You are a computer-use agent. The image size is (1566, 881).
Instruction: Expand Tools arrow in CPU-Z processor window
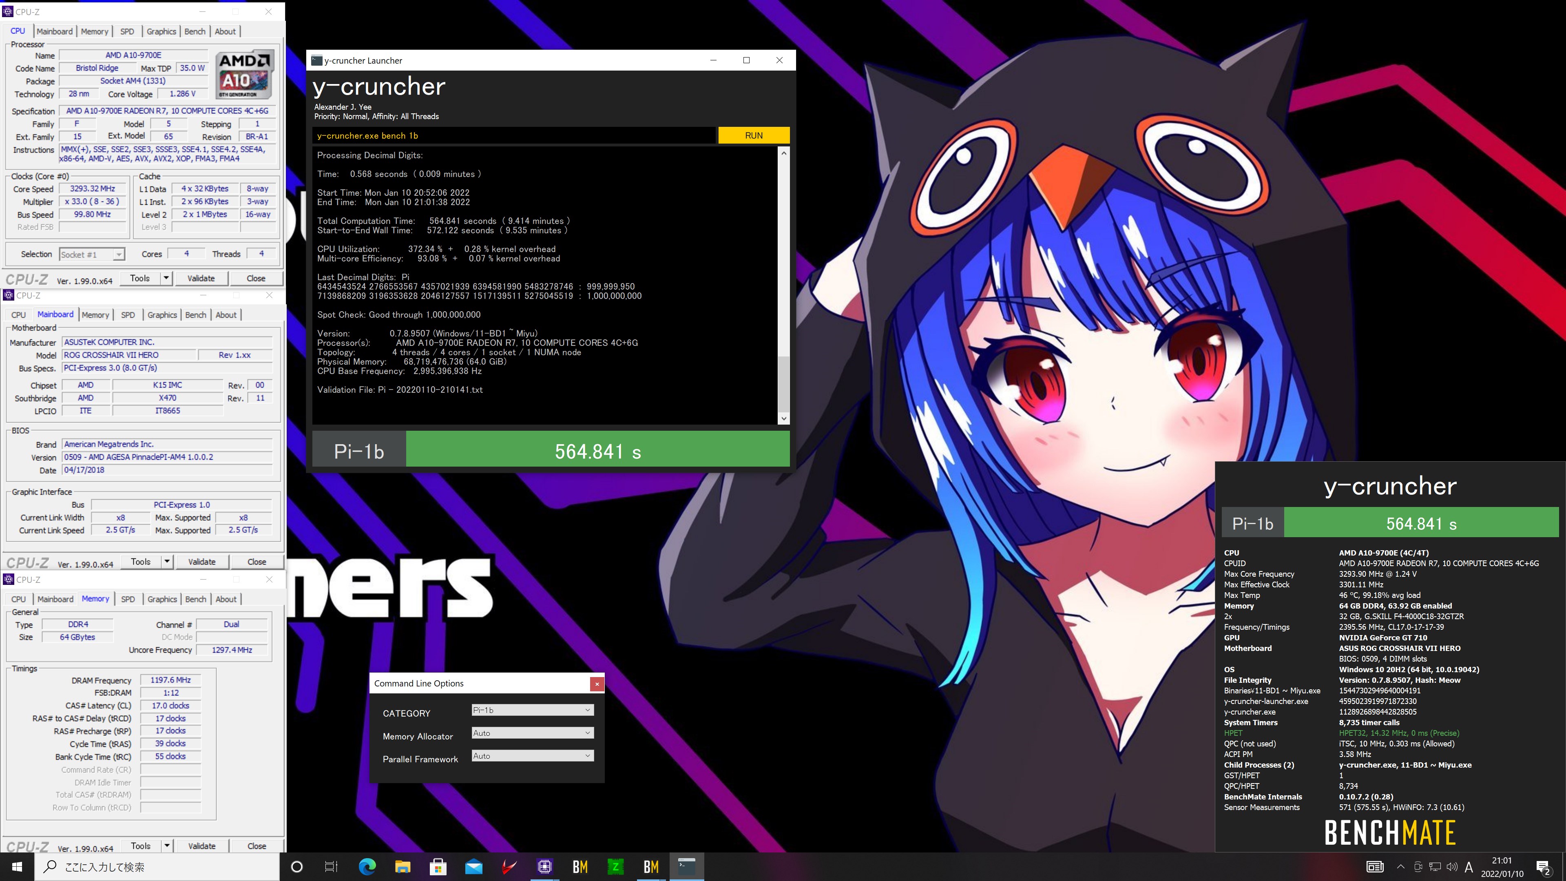coord(166,278)
